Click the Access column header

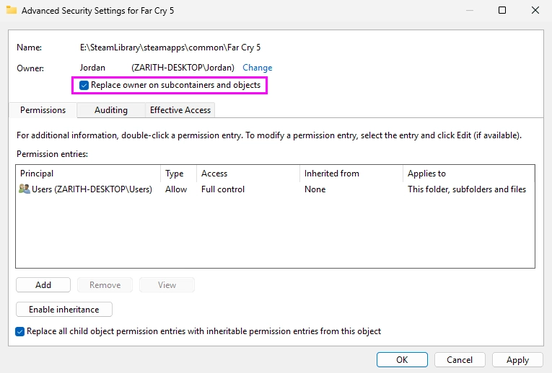[248, 174]
